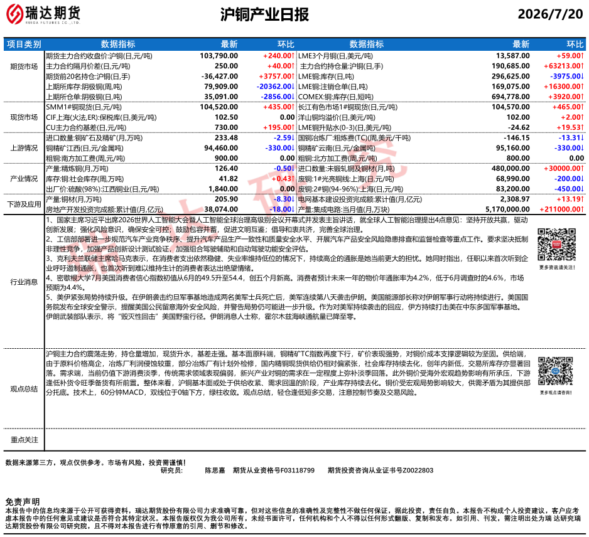Click the 期货市场 category cell
This screenshot has width=589, height=537.
(x=24, y=66)
